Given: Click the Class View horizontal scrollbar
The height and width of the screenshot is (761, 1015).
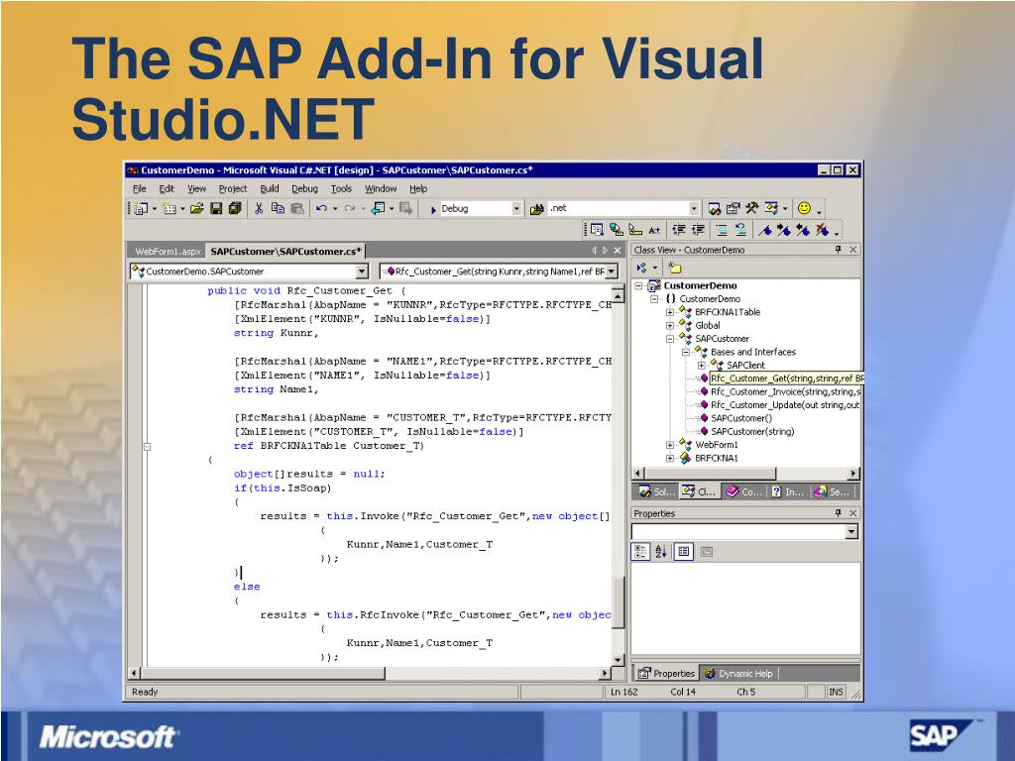Looking at the screenshot, I should coord(745,473).
